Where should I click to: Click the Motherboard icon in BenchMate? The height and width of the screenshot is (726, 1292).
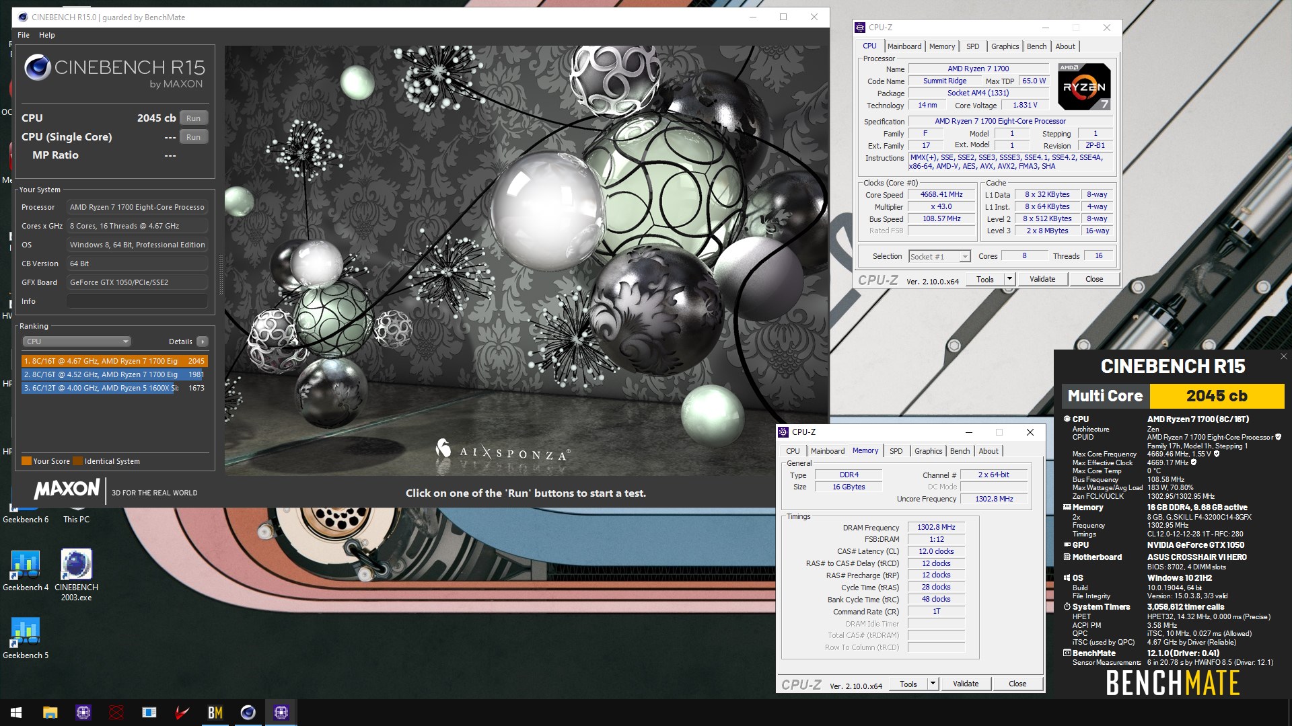click(x=1067, y=557)
